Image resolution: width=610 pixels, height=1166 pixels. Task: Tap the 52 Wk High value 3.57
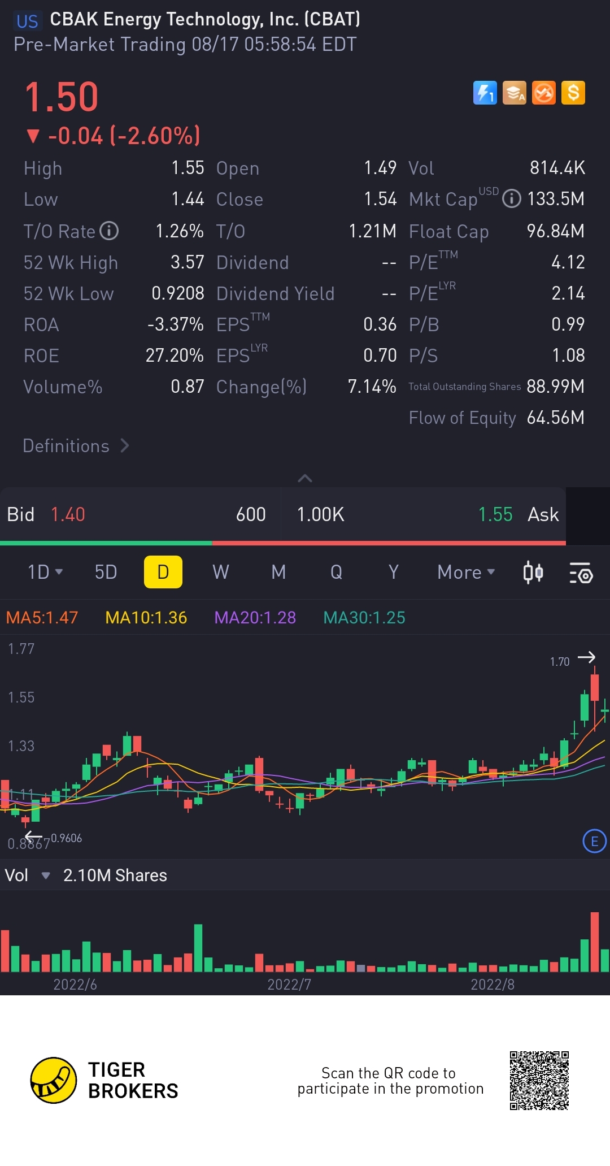188,262
